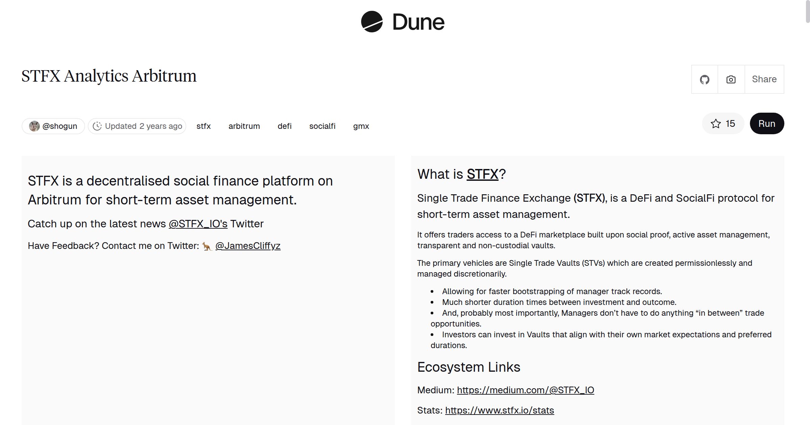
Task: Click the Share button
Action: (x=764, y=79)
